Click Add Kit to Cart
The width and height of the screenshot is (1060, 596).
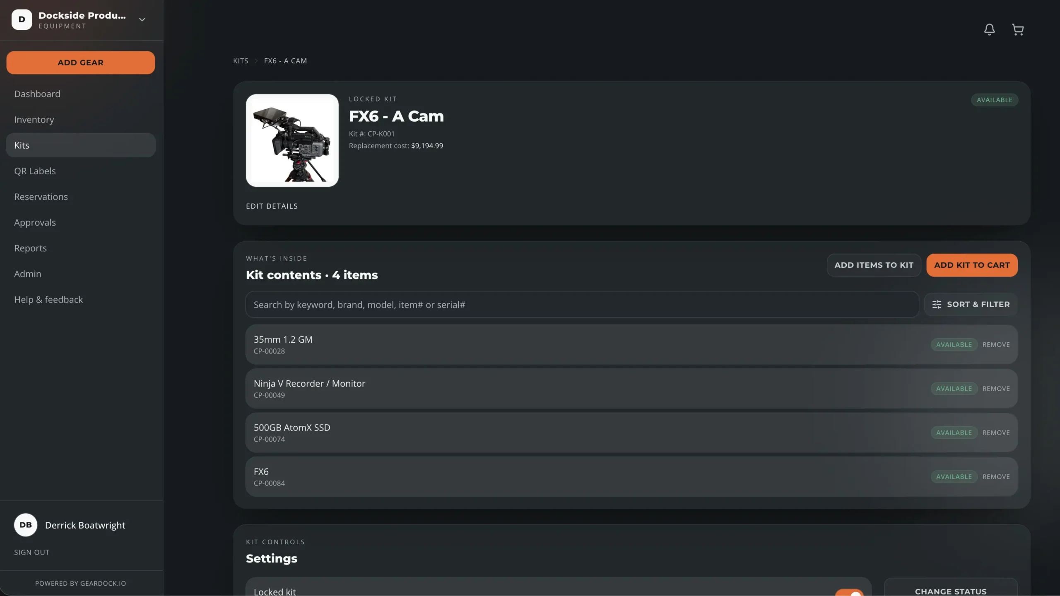pos(972,265)
